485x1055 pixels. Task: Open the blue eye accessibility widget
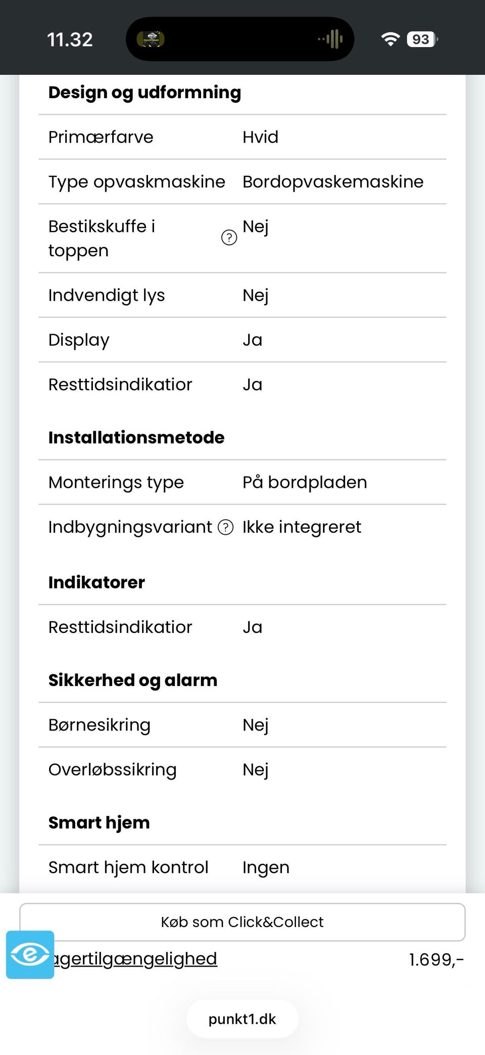click(x=30, y=954)
